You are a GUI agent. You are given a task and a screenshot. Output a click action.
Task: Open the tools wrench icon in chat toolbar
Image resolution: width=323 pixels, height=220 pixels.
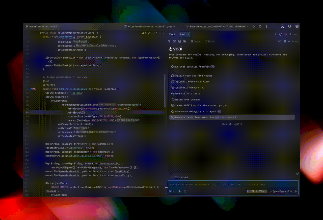point(174,41)
